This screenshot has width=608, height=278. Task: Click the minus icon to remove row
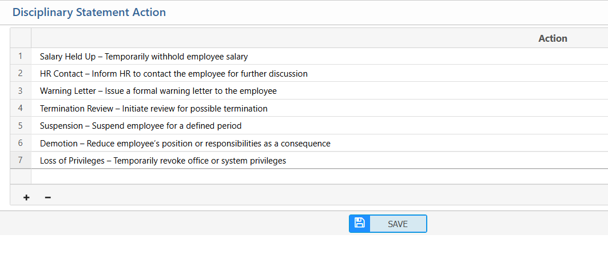[x=48, y=197]
